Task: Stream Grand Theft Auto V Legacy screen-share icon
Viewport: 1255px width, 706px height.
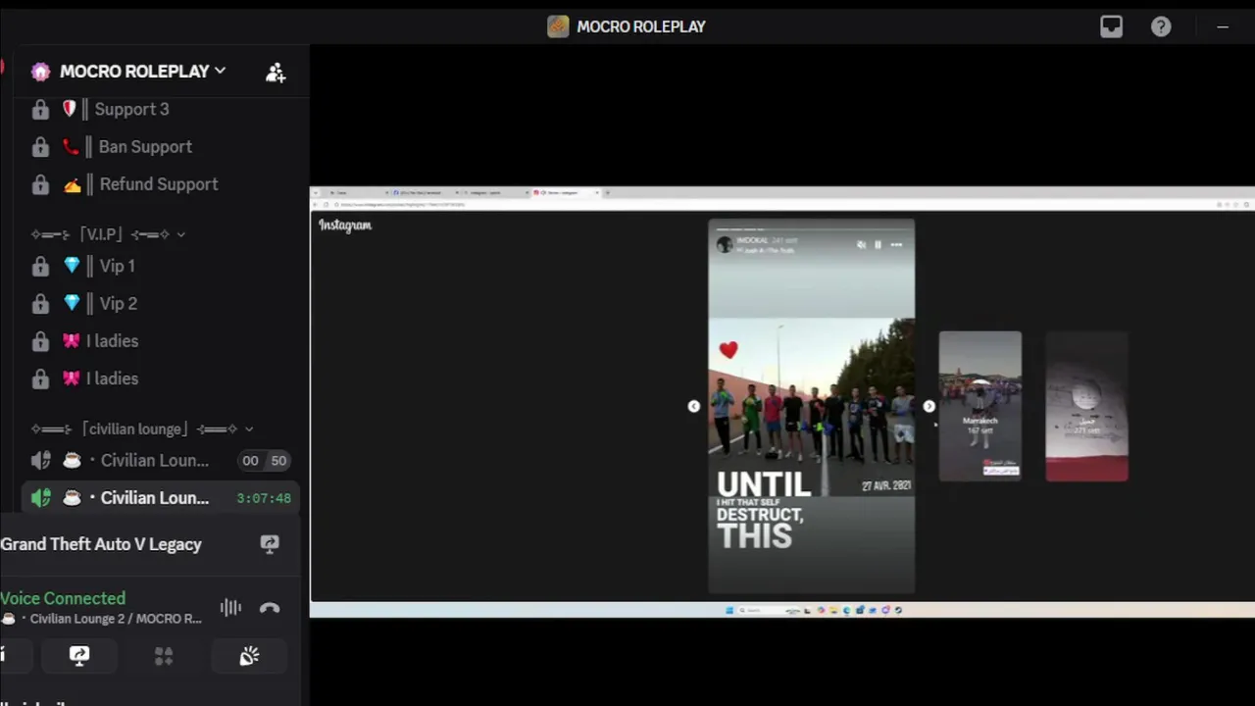Action: tap(270, 544)
